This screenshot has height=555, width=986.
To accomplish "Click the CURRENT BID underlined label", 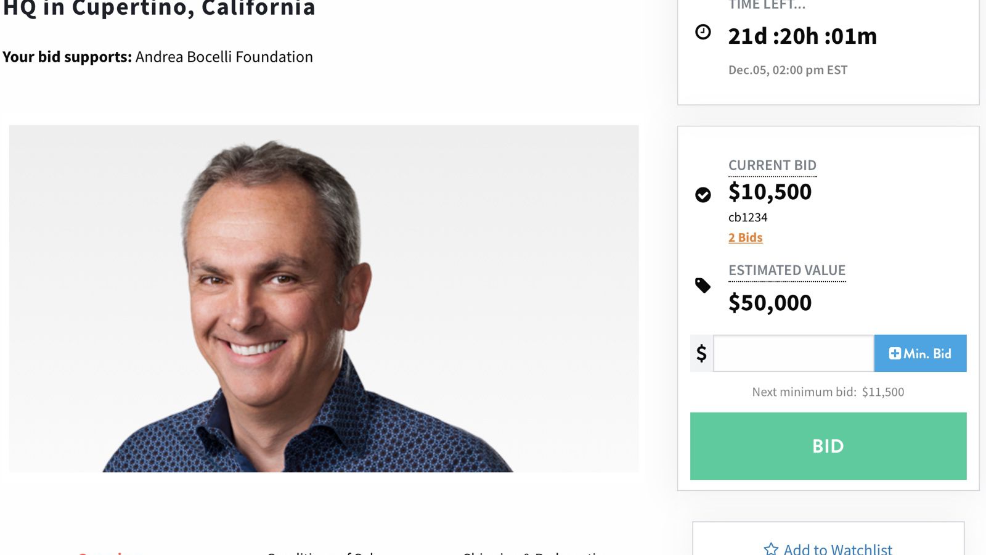I will pyautogui.click(x=772, y=165).
